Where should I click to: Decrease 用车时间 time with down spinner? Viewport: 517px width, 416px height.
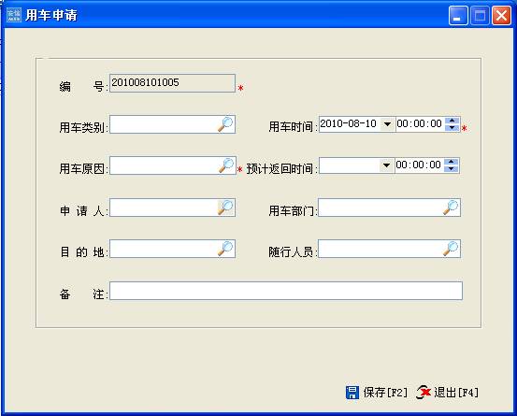(x=452, y=128)
